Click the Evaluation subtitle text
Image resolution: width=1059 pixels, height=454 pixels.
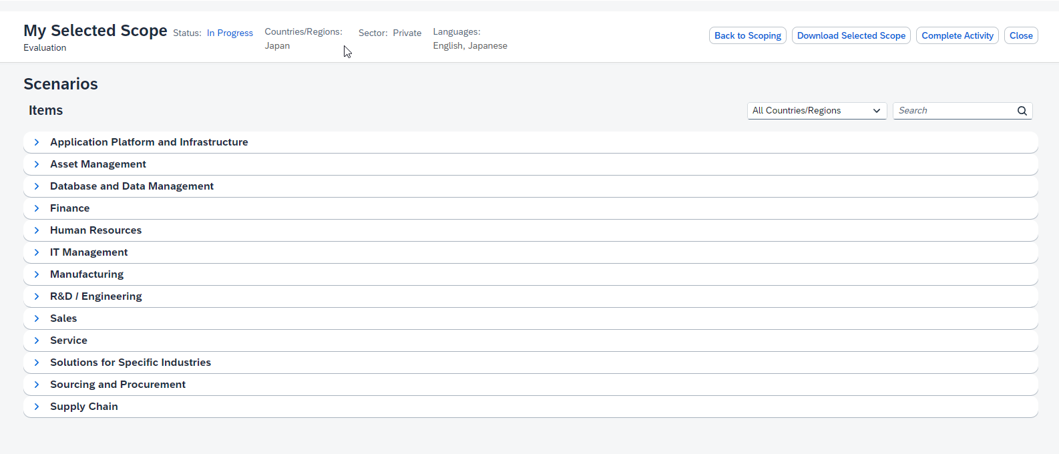click(45, 48)
